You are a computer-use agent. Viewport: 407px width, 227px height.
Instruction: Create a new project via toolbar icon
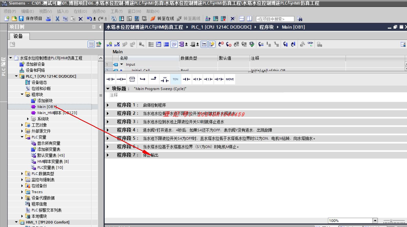(x=7, y=19)
